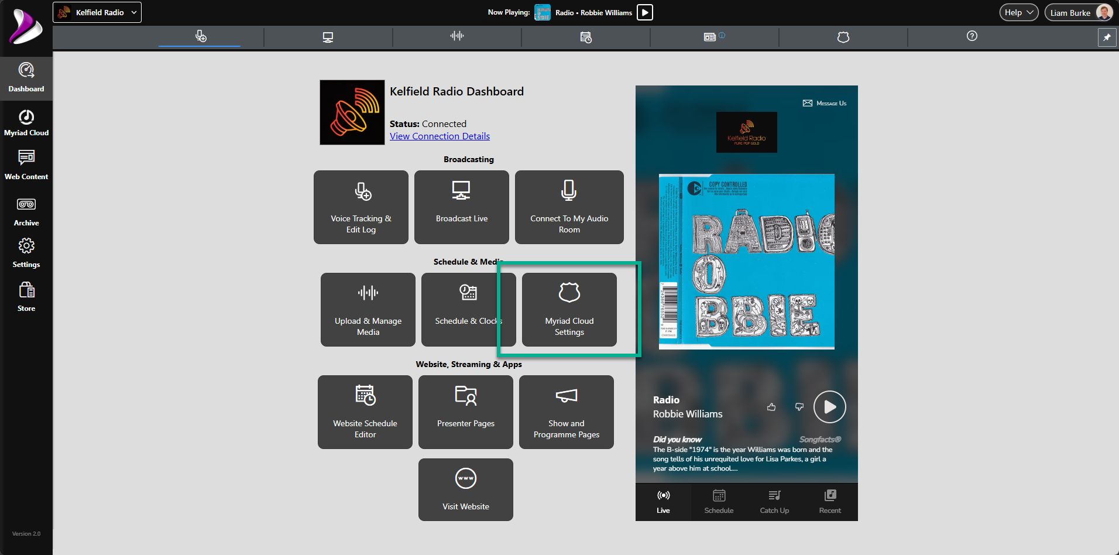1119x555 pixels.
Task: Click the web content toolbar icon
Action: click(x=710, y=37)
